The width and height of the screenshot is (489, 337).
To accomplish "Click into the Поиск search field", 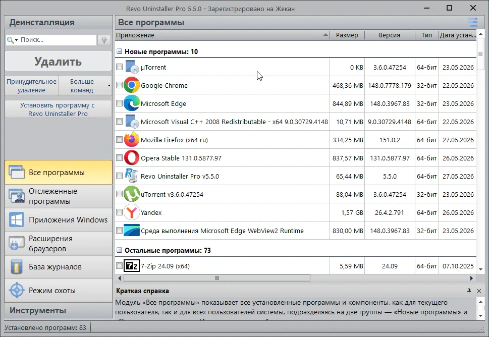I will [58, 40].
